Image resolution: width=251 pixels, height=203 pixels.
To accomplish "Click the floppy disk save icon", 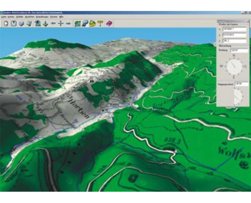I will (14, 23).
